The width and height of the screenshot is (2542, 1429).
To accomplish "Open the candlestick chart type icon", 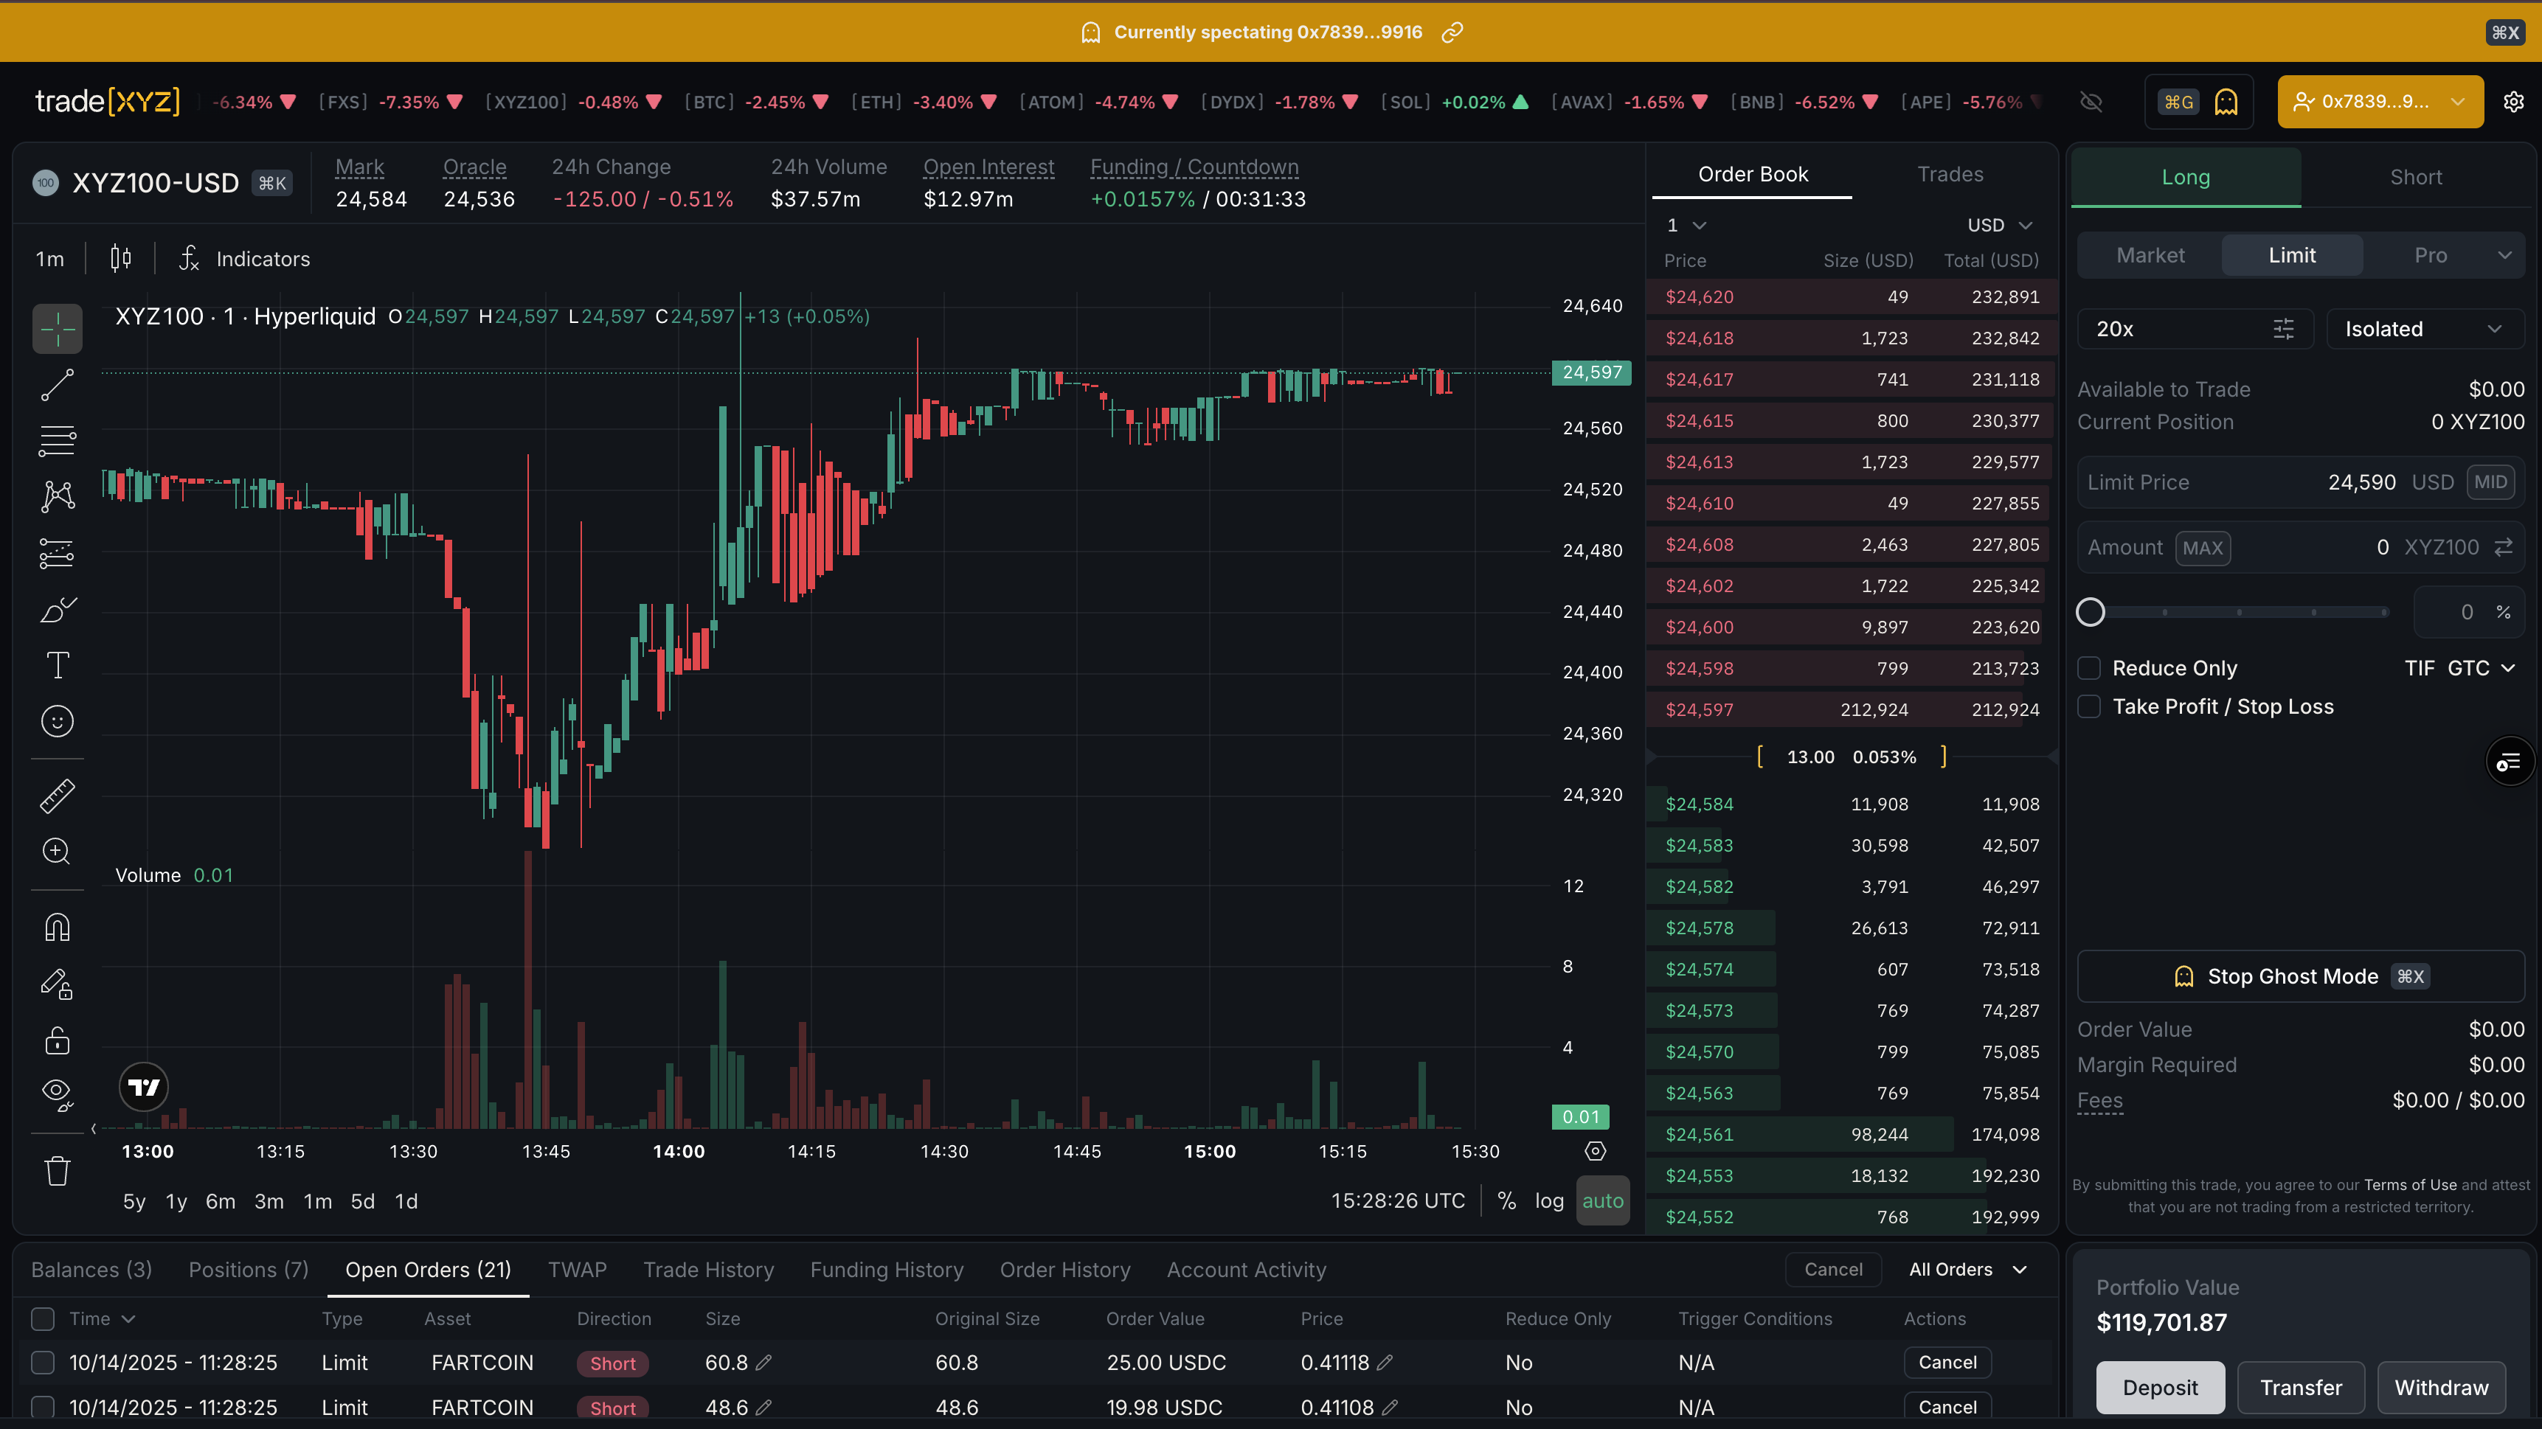I will 120,258.
